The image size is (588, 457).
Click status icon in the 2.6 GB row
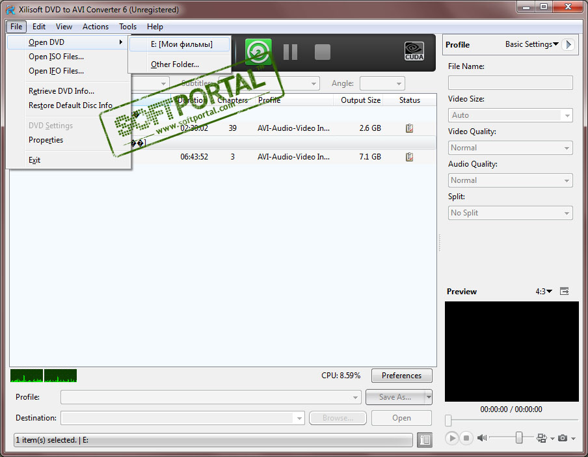pyautogui.click(x=409, y=128)
